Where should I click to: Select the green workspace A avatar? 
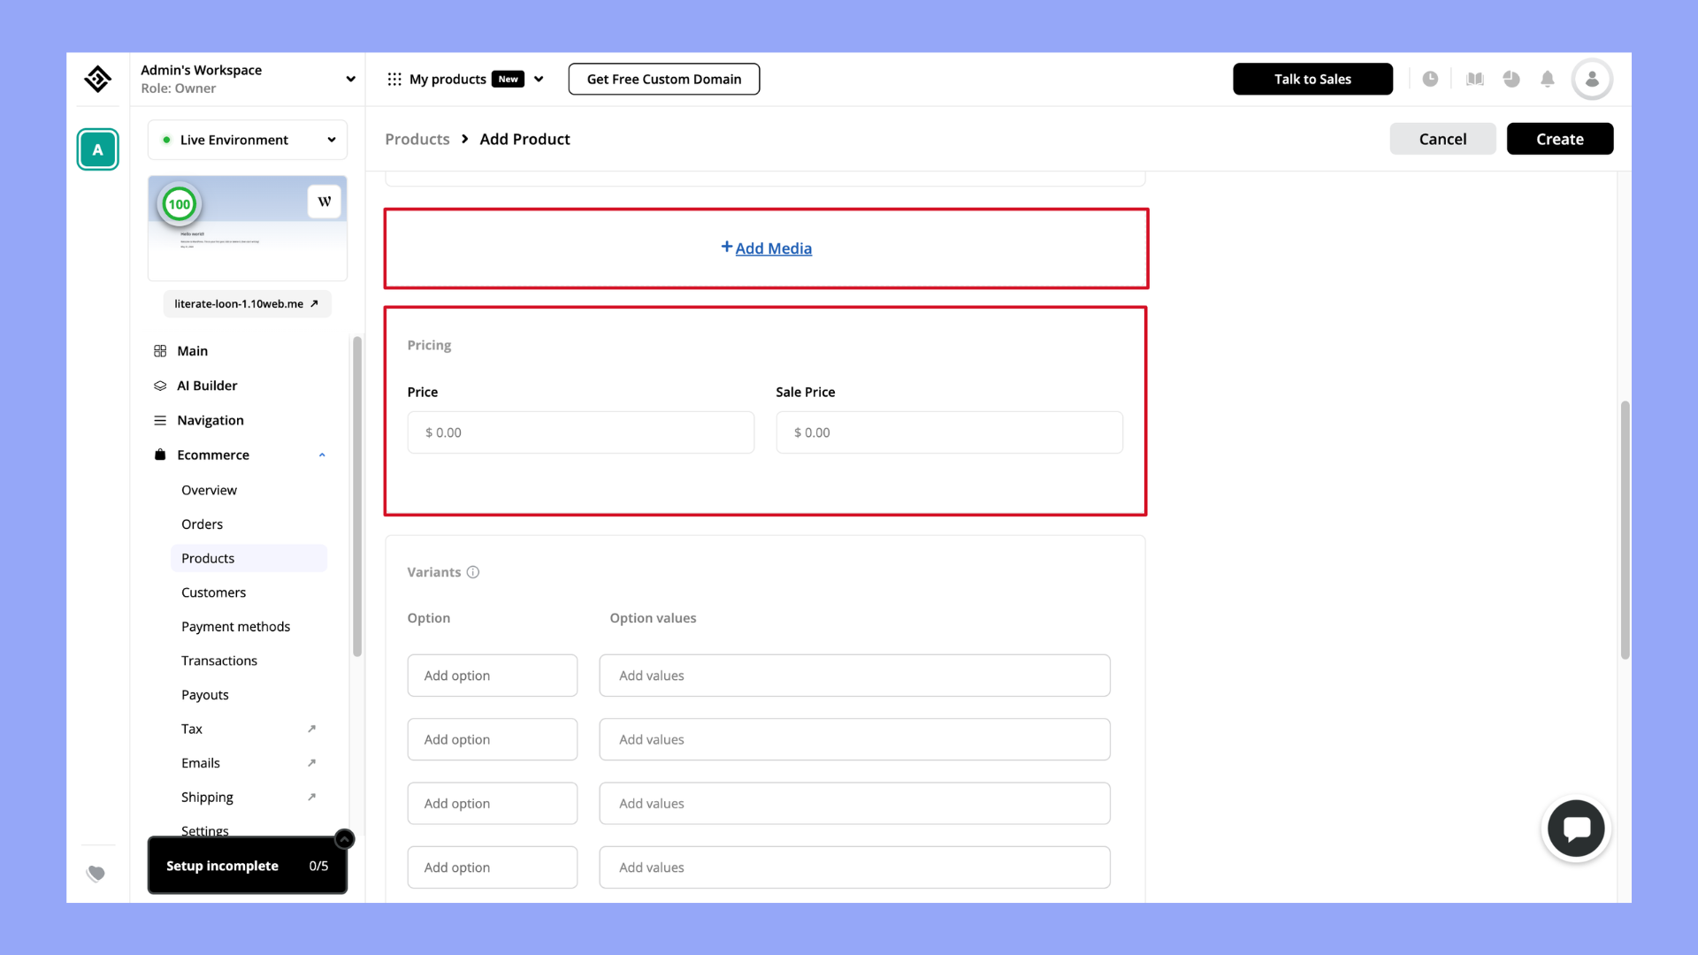(97, 149)
